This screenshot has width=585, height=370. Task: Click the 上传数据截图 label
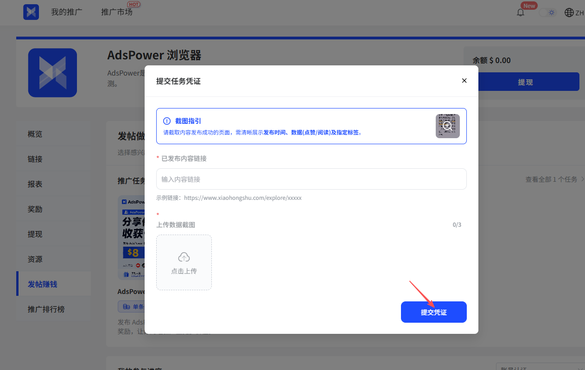point(176,225)
